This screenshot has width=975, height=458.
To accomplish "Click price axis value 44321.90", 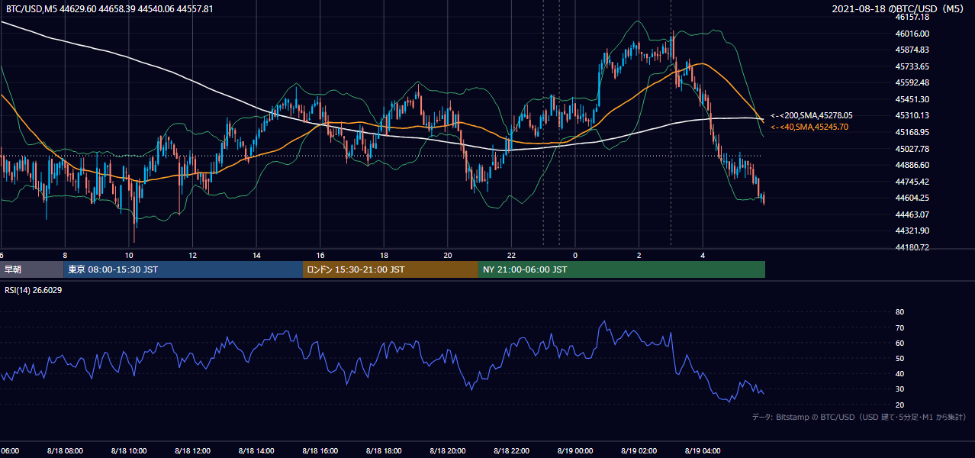I will tap(912, 231).
